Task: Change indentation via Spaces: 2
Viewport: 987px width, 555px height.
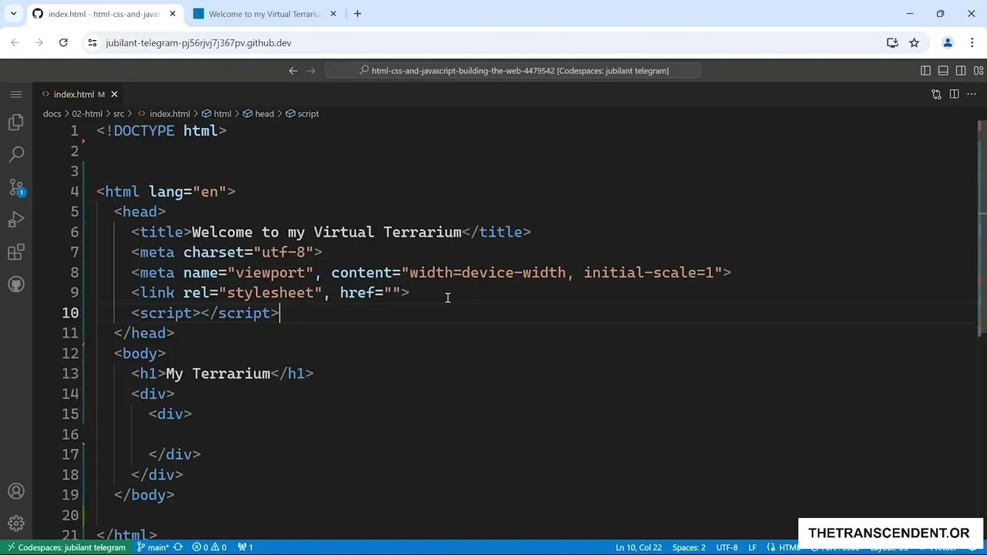Action: pos(689,547)
